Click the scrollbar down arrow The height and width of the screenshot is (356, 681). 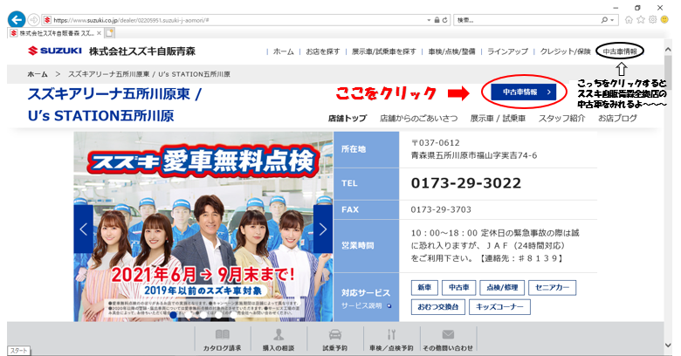coord(668,346)
